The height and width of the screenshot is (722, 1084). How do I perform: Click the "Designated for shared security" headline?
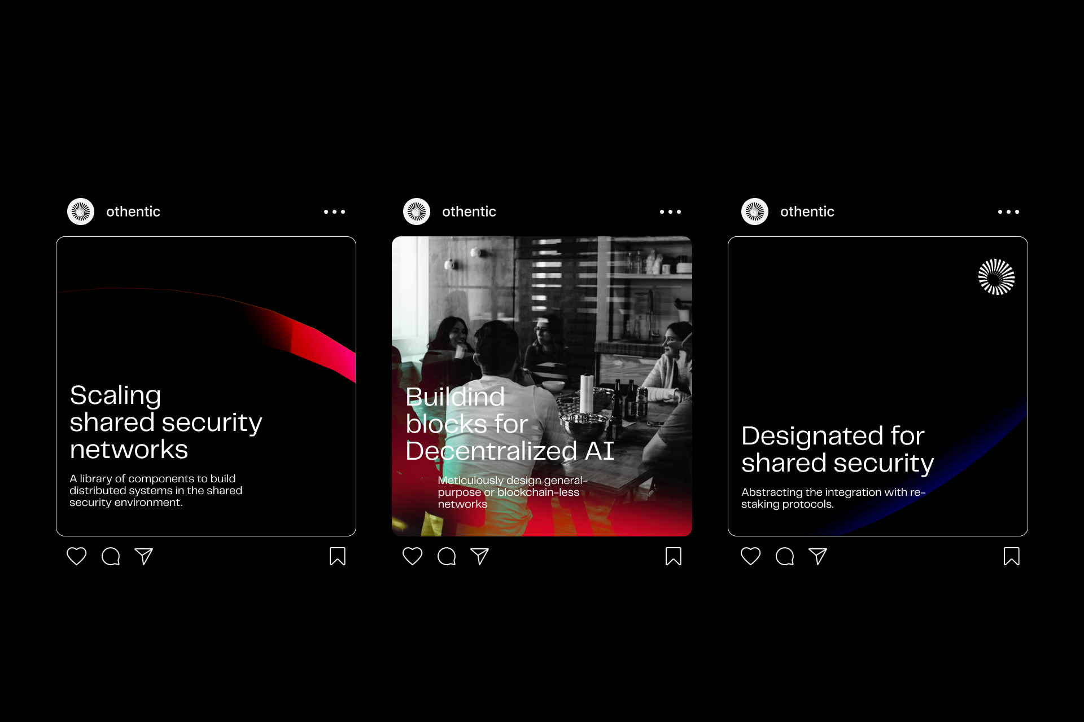pos(838,450)
